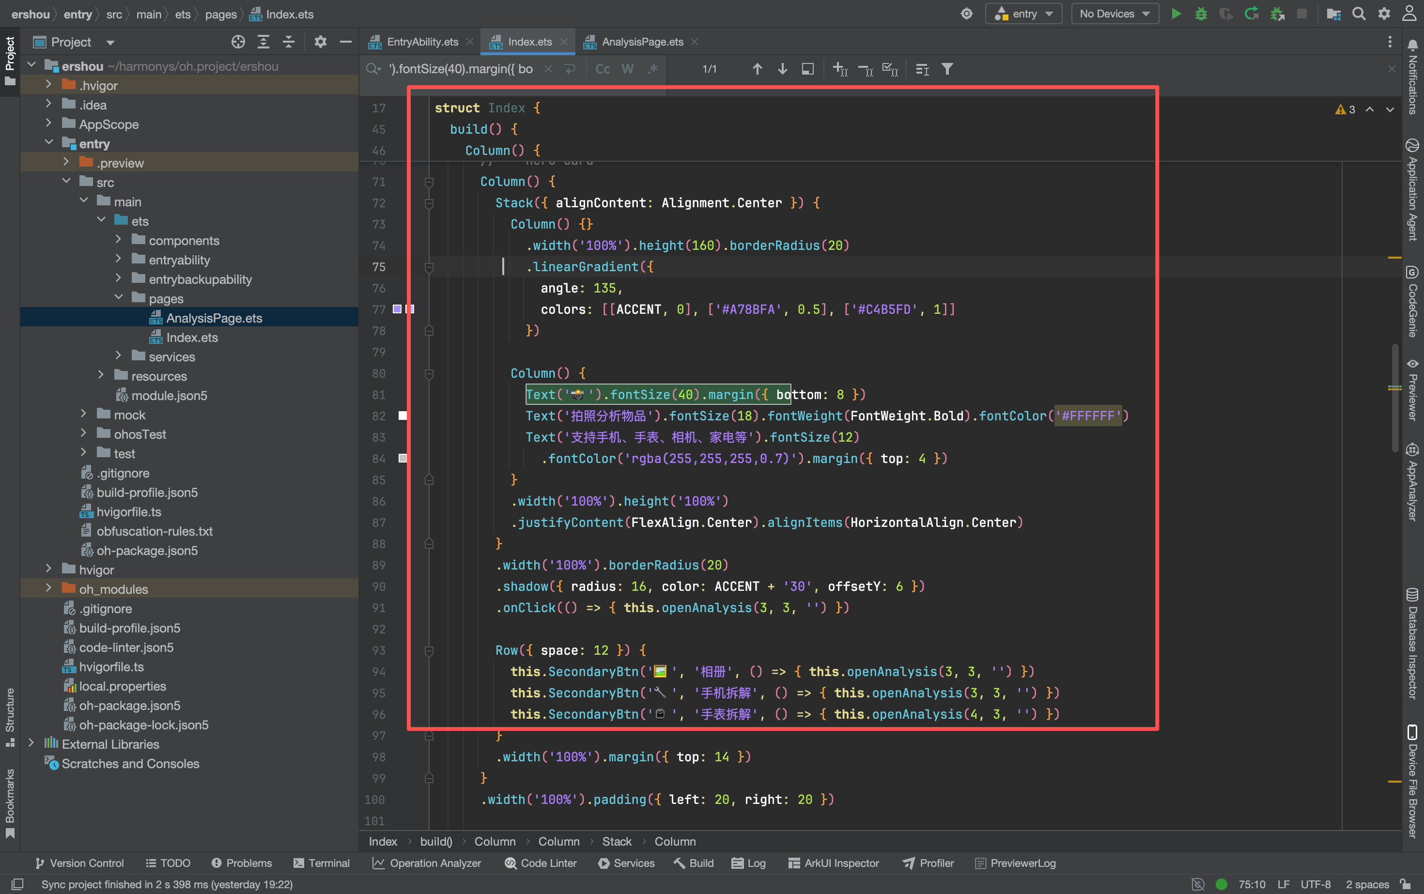The width and height of the screenshot is (1424, 894).
Task: Toggle the whole words W option
Action: pos(627,69)
